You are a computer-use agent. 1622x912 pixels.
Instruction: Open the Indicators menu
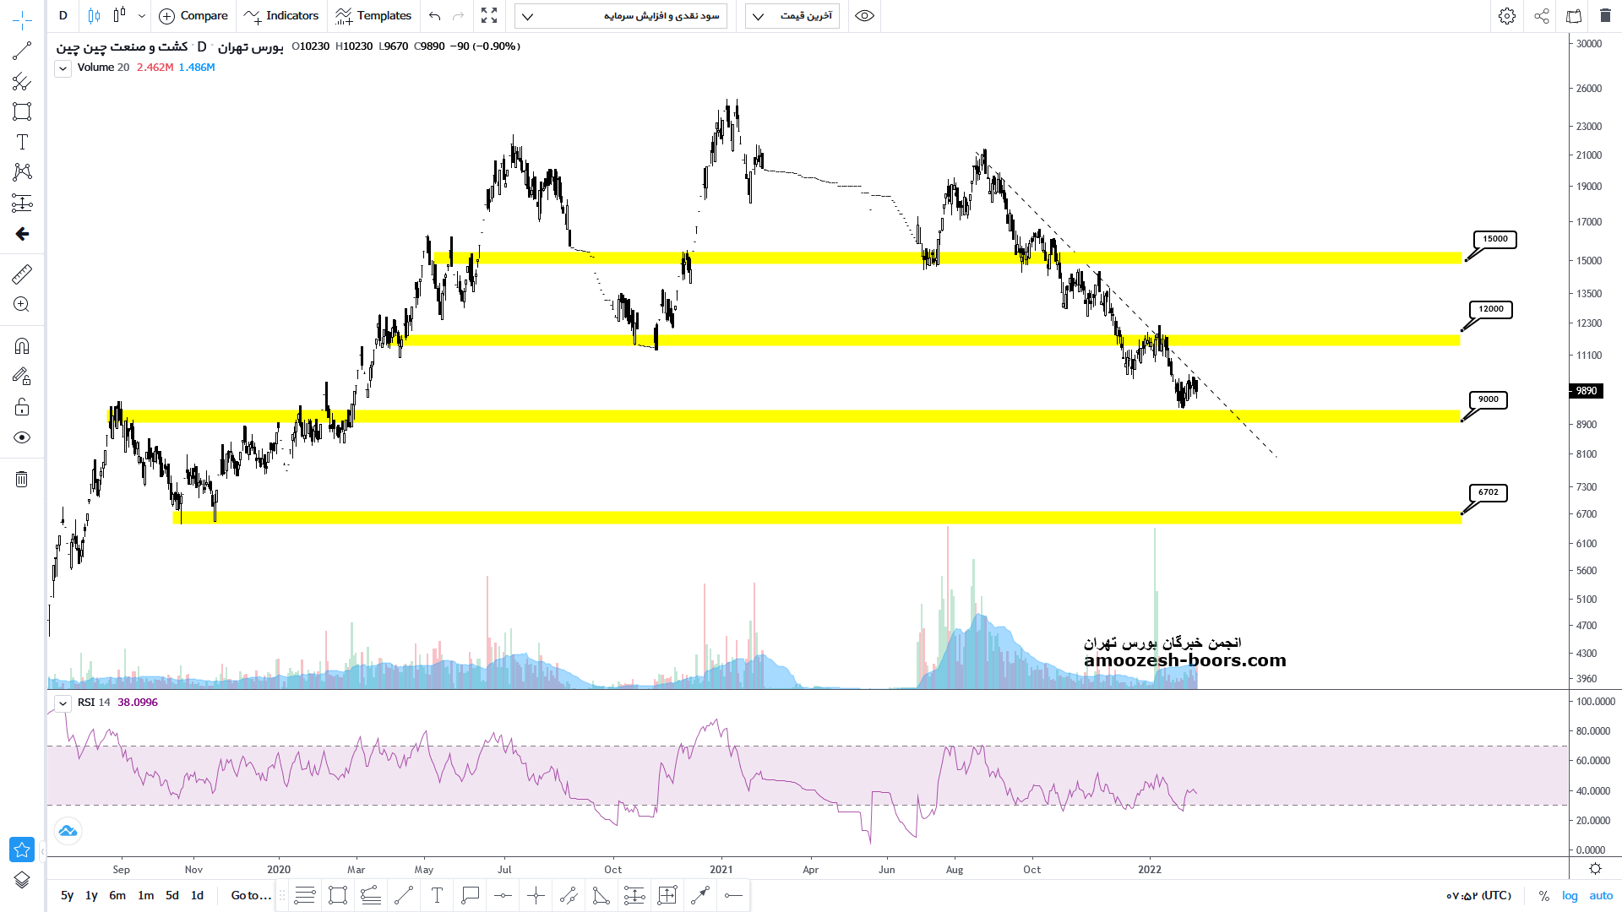281,16
